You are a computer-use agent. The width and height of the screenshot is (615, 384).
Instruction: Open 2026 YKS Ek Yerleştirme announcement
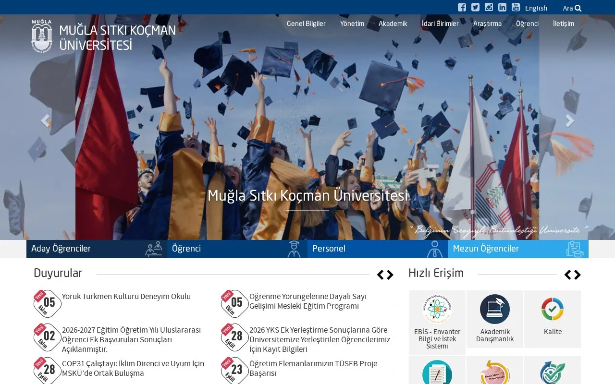point(320,340)
